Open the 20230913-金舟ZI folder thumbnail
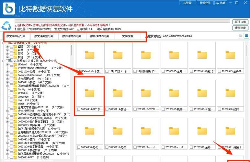250x162 pixels. 230,55
